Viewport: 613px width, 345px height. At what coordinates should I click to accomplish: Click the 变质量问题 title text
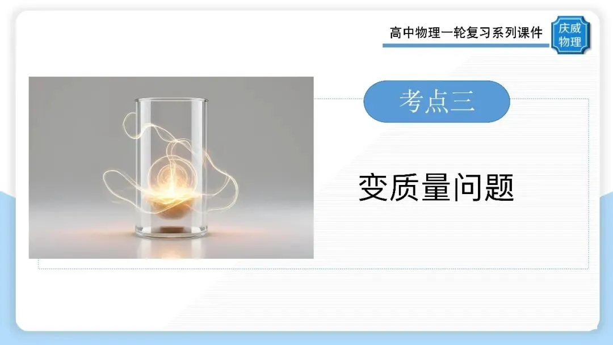coord(436,188)
